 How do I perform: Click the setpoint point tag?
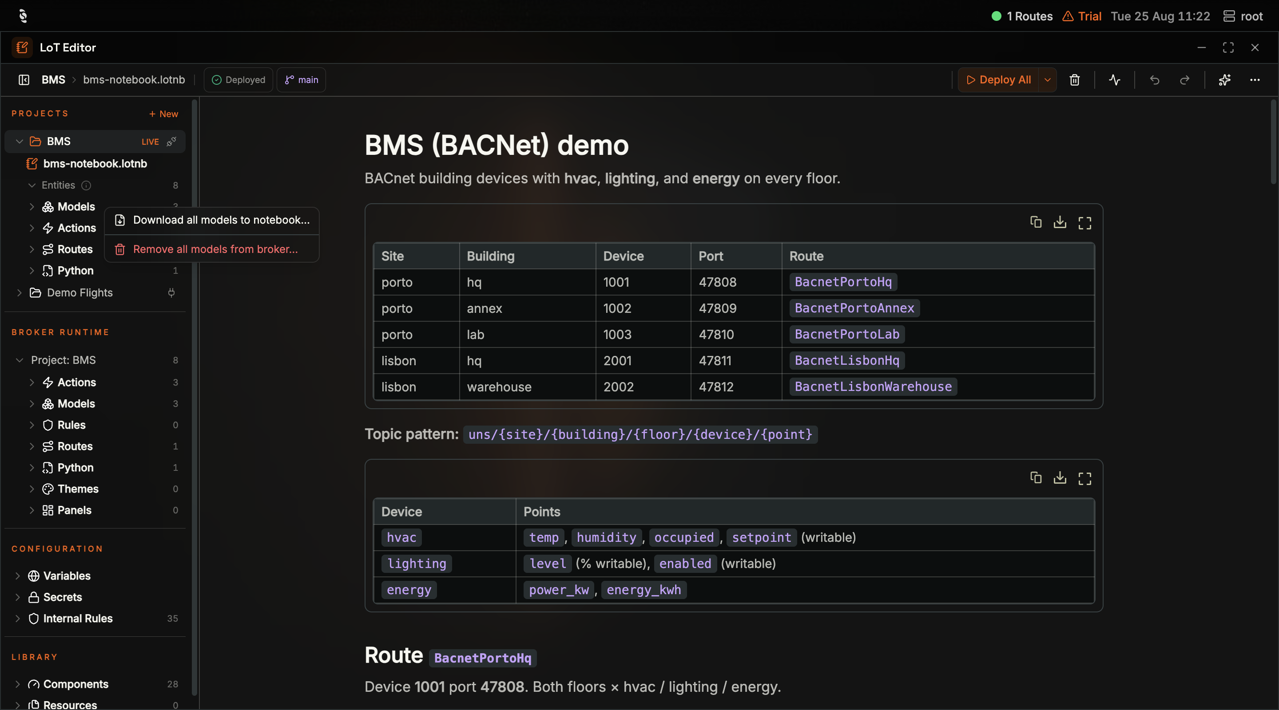coord(762,538)
